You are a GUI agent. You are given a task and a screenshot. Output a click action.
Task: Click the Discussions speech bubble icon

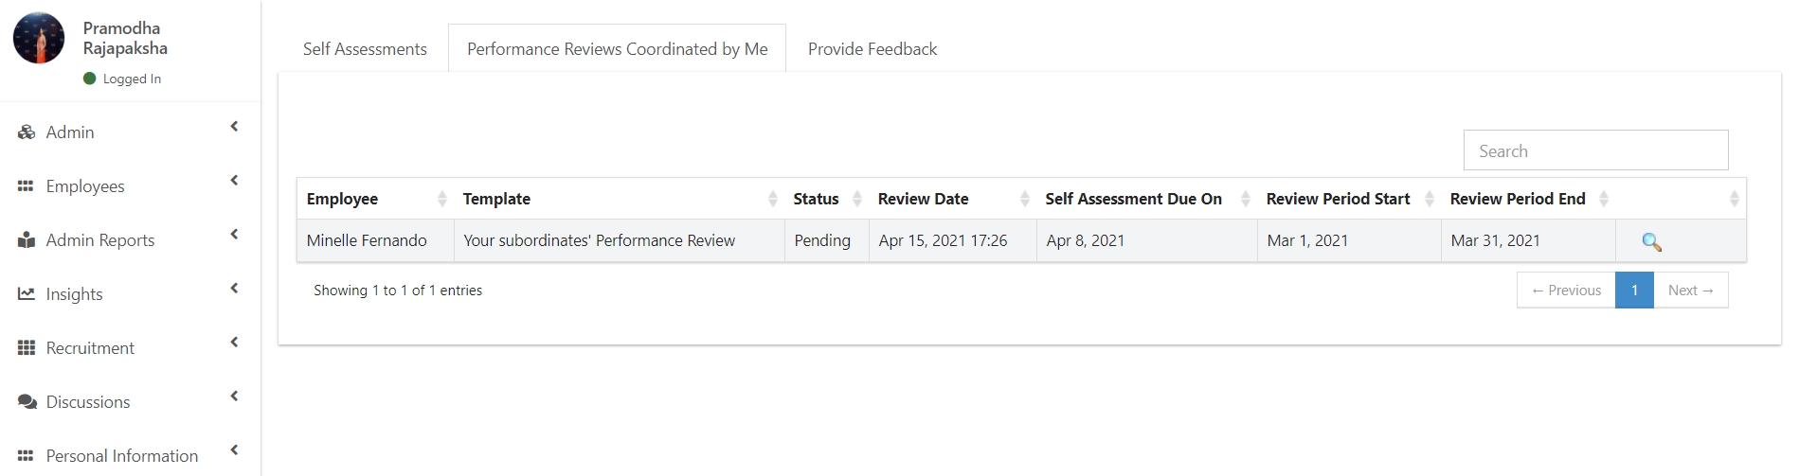tap(27, 402)
